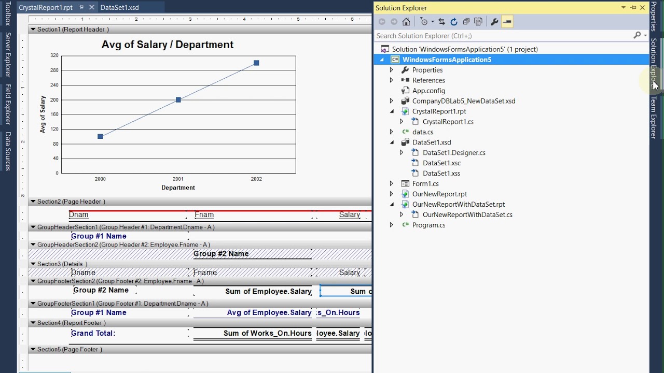The image size is (664, 373).
Task: Click Sync with Active Document icon
Action: (x=441, y=22)
